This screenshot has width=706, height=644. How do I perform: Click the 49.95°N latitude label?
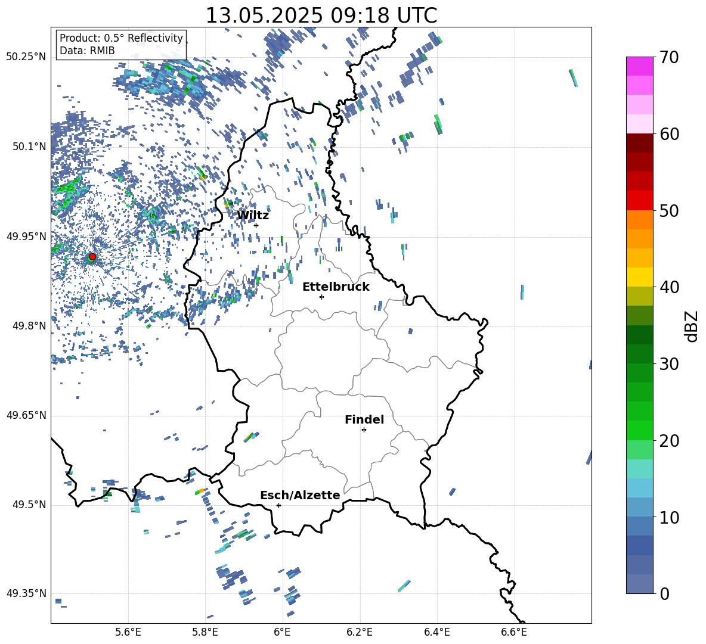point(26,237)
